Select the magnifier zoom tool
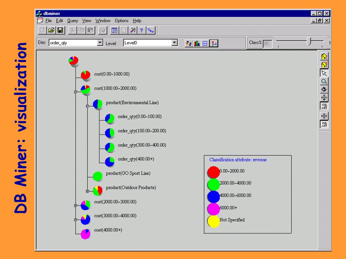This screenshot has width=346, height=259. click(x=324, y=81)
